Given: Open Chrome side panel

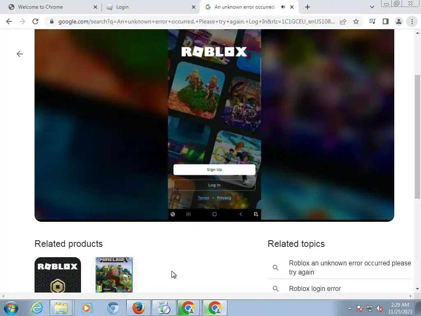Looking at the screenshot, I should (386, 21).
